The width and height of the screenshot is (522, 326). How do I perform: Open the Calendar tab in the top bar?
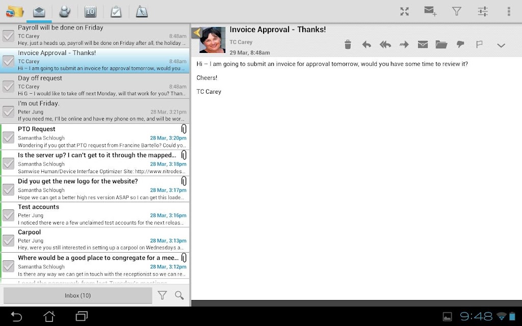pos(90,12)
